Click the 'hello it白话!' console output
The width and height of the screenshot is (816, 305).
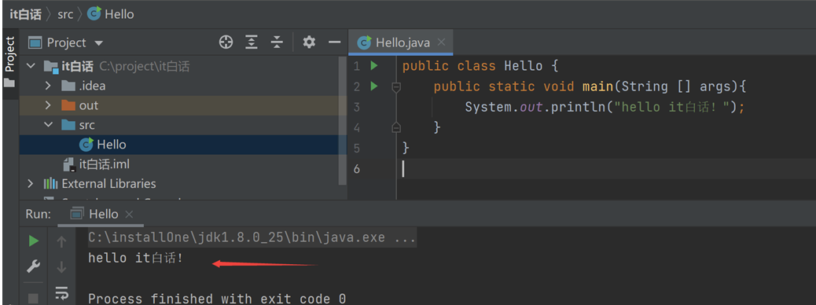click(x=135, y=258)
